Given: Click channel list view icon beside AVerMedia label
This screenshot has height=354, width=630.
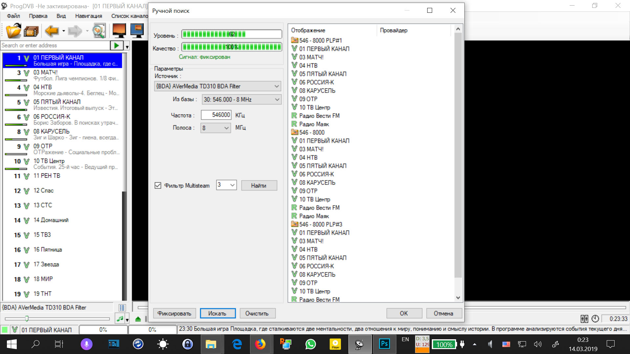Looking at the screenshot, I should pyautogui.click(x=122, y=307).
